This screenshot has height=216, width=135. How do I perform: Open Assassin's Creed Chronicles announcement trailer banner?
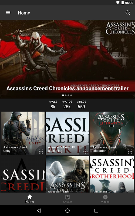[67, 59]
